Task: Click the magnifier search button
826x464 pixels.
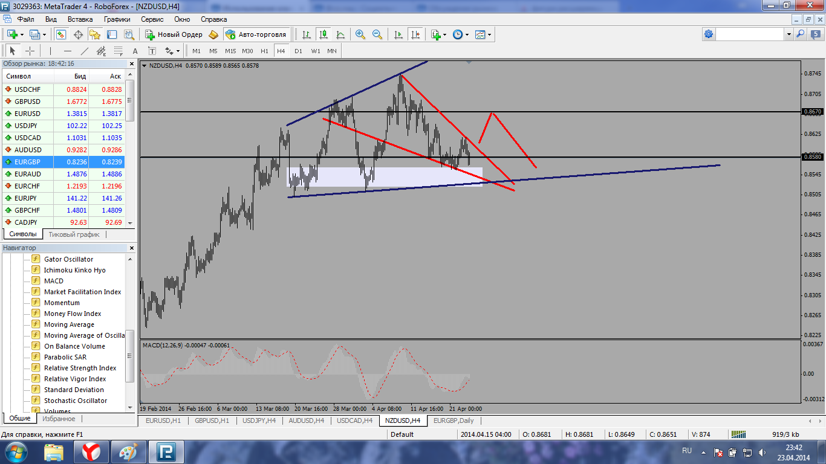Action: (x=801, y=34)
